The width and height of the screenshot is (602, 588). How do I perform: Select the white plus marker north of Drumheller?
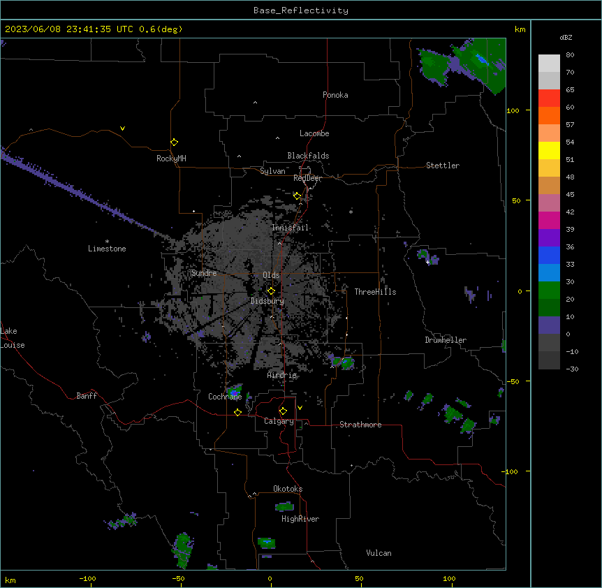[x=427, y=262]
